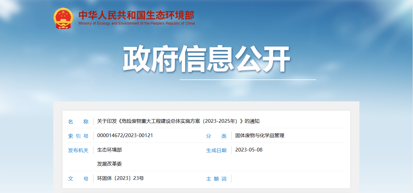
Task: Click the 分类 field label
Action: (216, 136)
